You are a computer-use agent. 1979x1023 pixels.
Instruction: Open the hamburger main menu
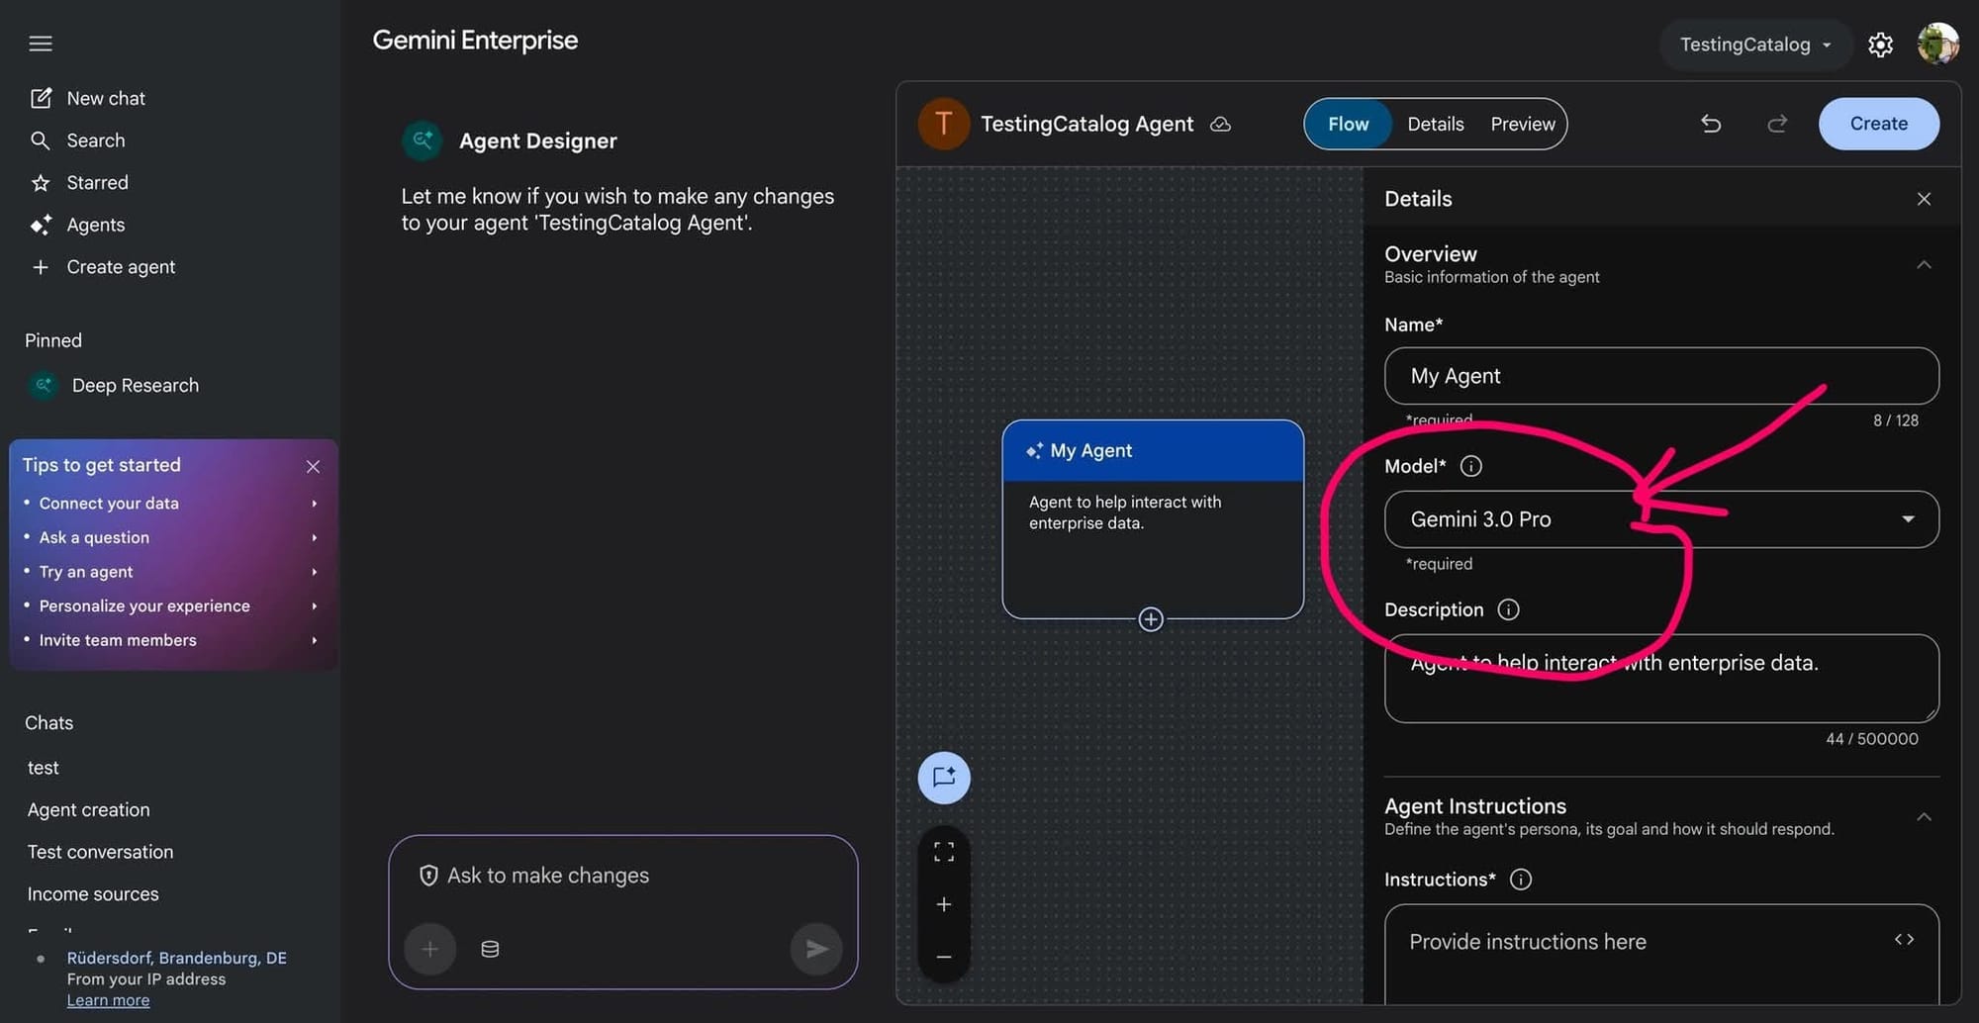click(41, 44)
